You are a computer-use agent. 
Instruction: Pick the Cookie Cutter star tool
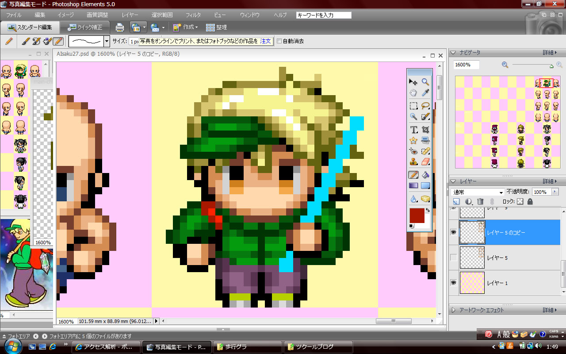pyautogui.click(x=413, y=141)
